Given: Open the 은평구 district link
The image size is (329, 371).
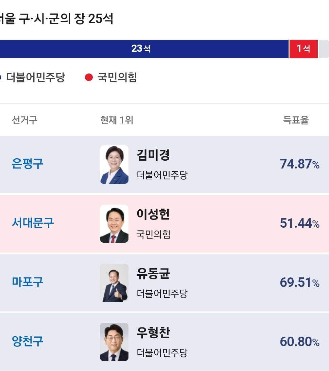Looking at the screenshot, I should point(28,164).
